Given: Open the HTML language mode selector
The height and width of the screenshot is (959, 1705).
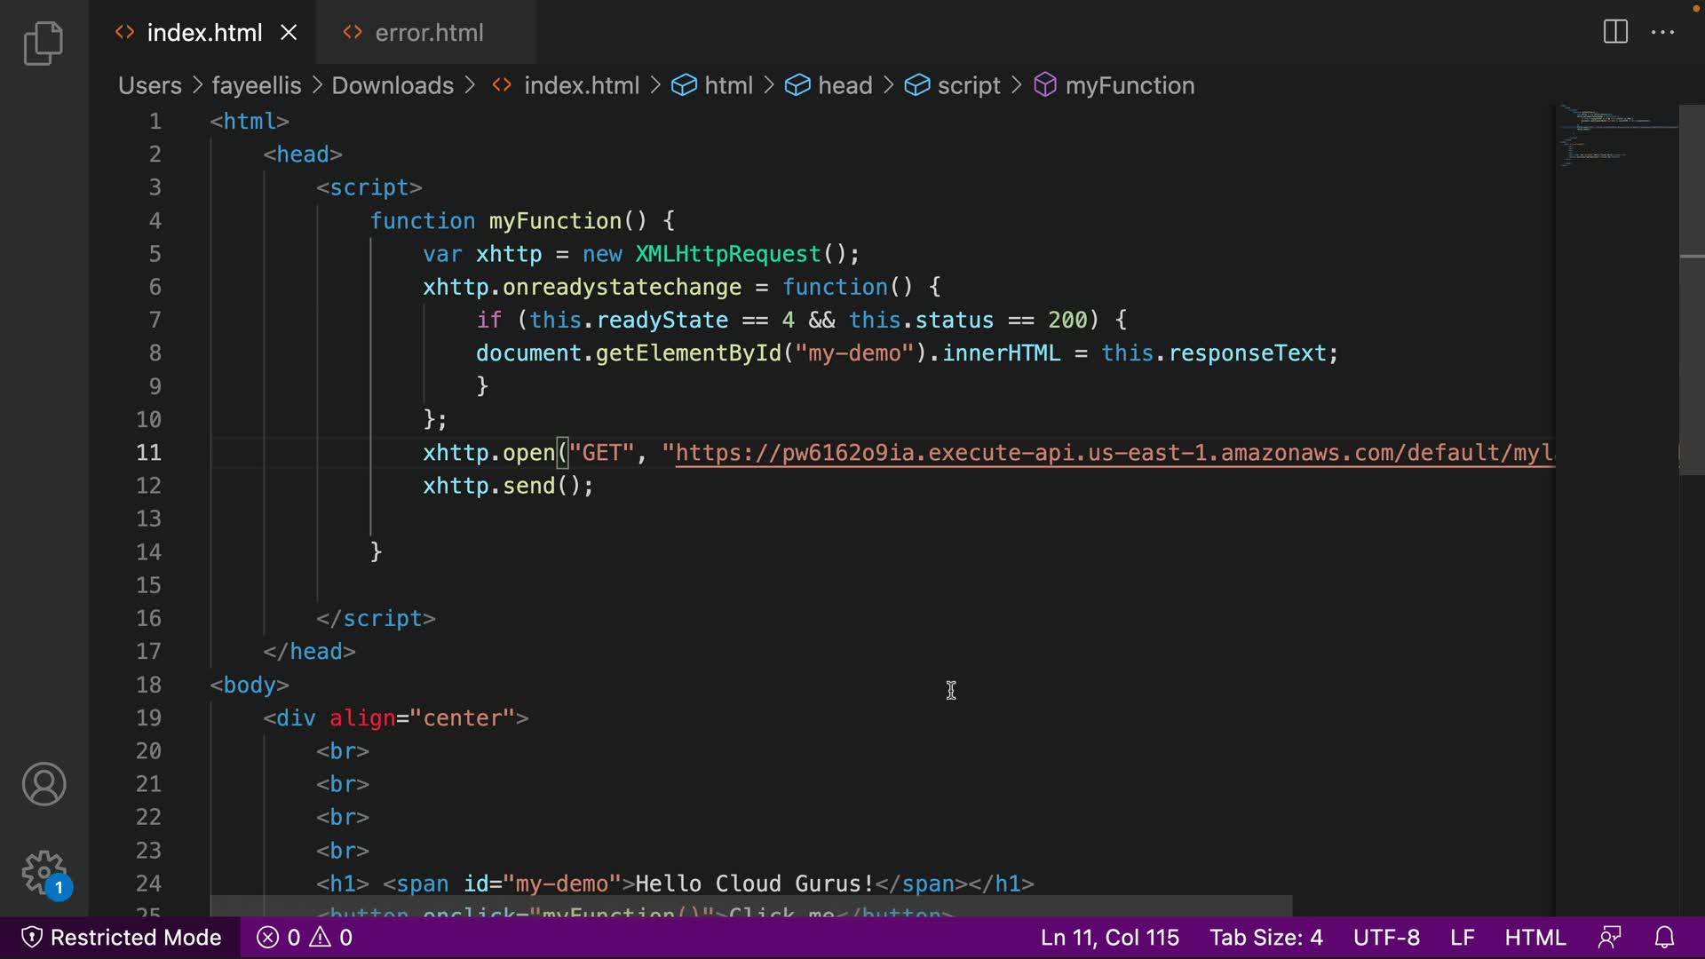Looking at the screenshot, I should 1534,938.
